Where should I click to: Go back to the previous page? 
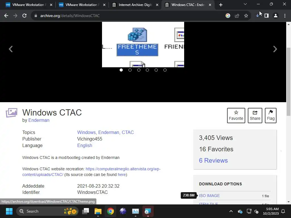[6, 16]
